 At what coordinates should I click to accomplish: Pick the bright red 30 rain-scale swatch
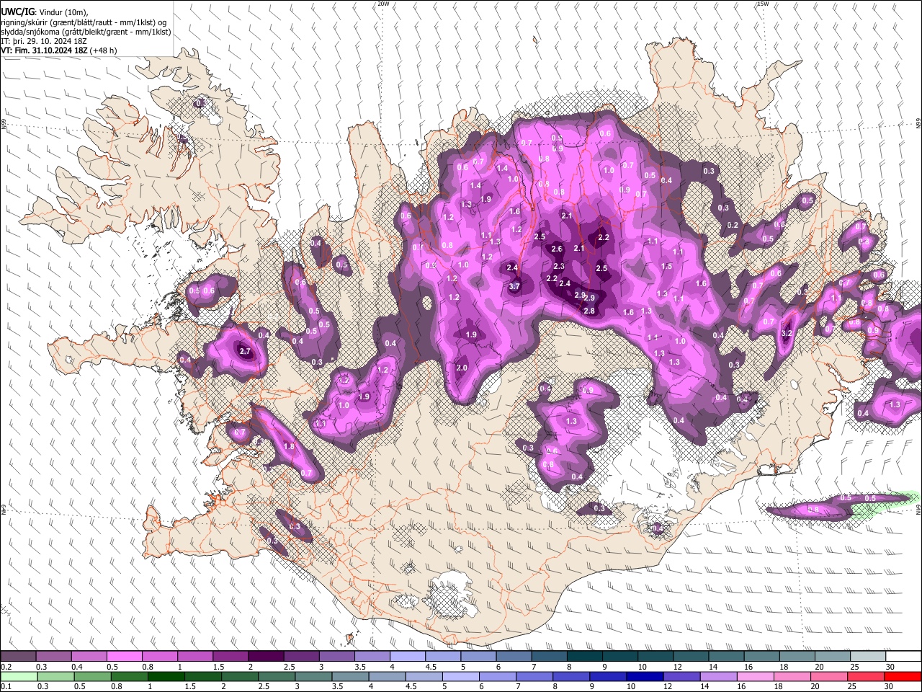click(903, 677)
